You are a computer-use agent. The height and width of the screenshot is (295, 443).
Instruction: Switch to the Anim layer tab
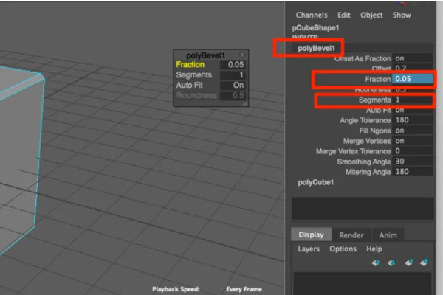[388, 235]
